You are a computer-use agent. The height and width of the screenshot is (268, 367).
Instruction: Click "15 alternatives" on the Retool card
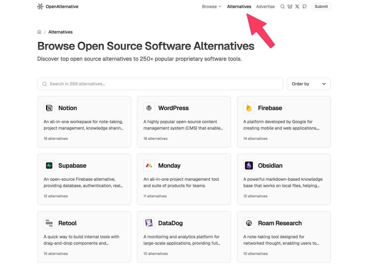56,254
